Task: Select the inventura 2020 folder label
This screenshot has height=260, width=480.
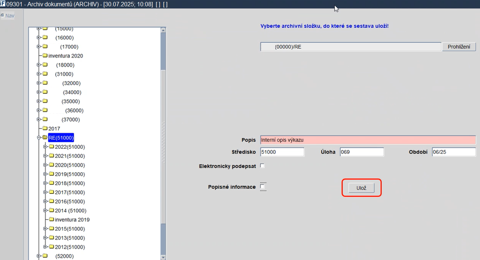Action: coord(65,56)
